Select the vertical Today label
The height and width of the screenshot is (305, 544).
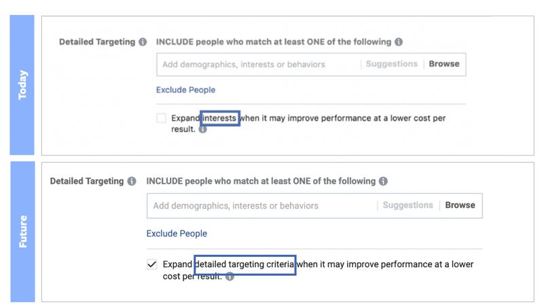click(22, 85)
